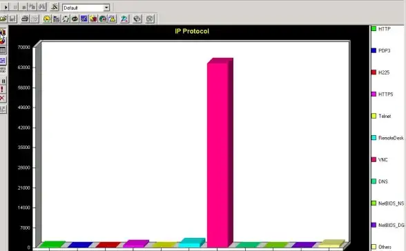Screen dimensions: 406x251
Task: Click the red exclamation mark sidebar icon
Action: coord(2,90)
